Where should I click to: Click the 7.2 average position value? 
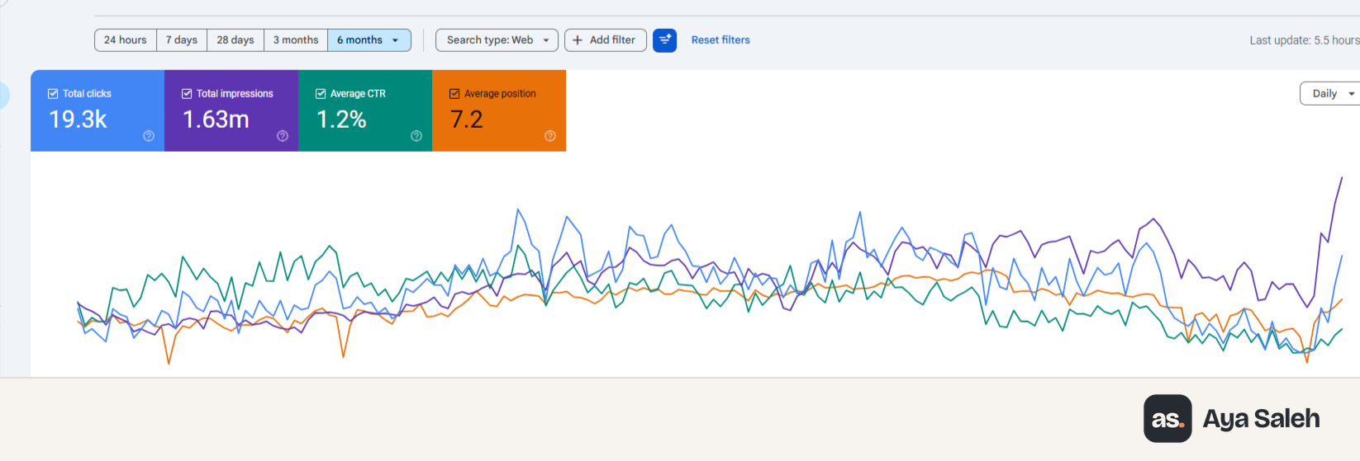467,120
